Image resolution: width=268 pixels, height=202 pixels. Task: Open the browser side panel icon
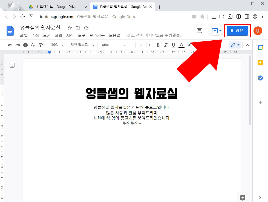coord(247,17)
